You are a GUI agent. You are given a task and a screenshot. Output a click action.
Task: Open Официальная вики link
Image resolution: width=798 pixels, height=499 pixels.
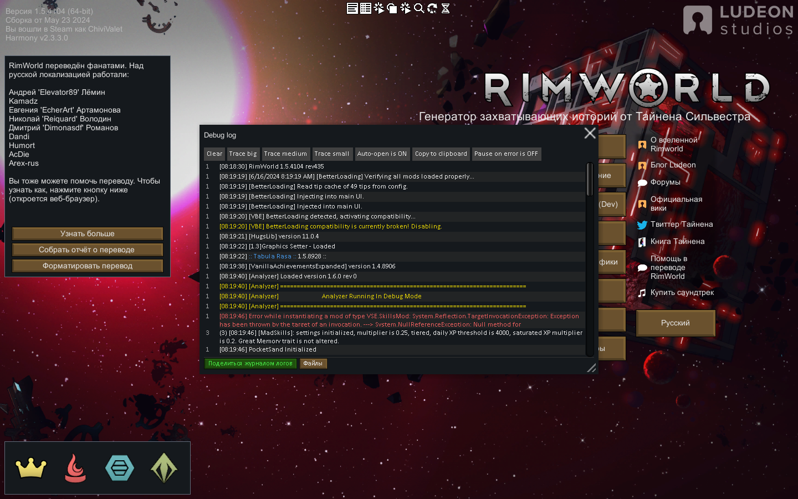coord(676,204)
